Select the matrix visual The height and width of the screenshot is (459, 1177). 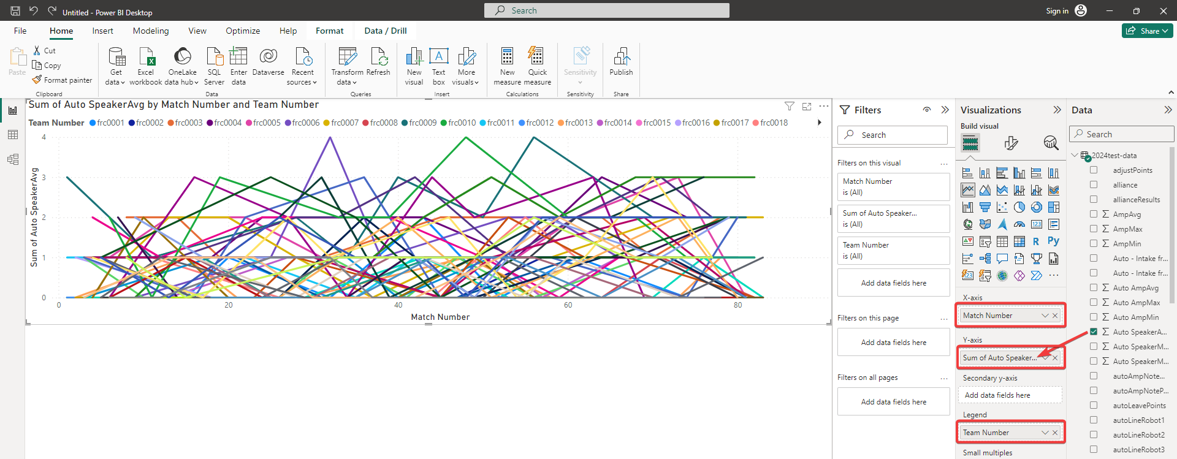click(1019, 241)
